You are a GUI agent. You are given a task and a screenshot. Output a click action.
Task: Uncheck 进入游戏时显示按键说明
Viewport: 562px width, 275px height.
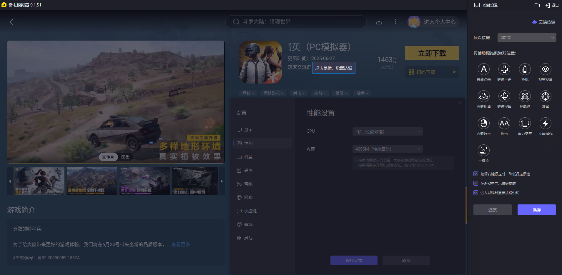click(476, 193)
